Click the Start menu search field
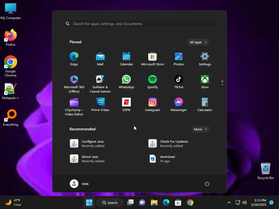The image size is (279, 209). pos(139,24)
